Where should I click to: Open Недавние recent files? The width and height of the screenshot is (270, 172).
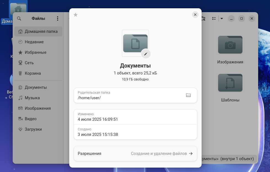pyautogui.click(x=34, y=42)
